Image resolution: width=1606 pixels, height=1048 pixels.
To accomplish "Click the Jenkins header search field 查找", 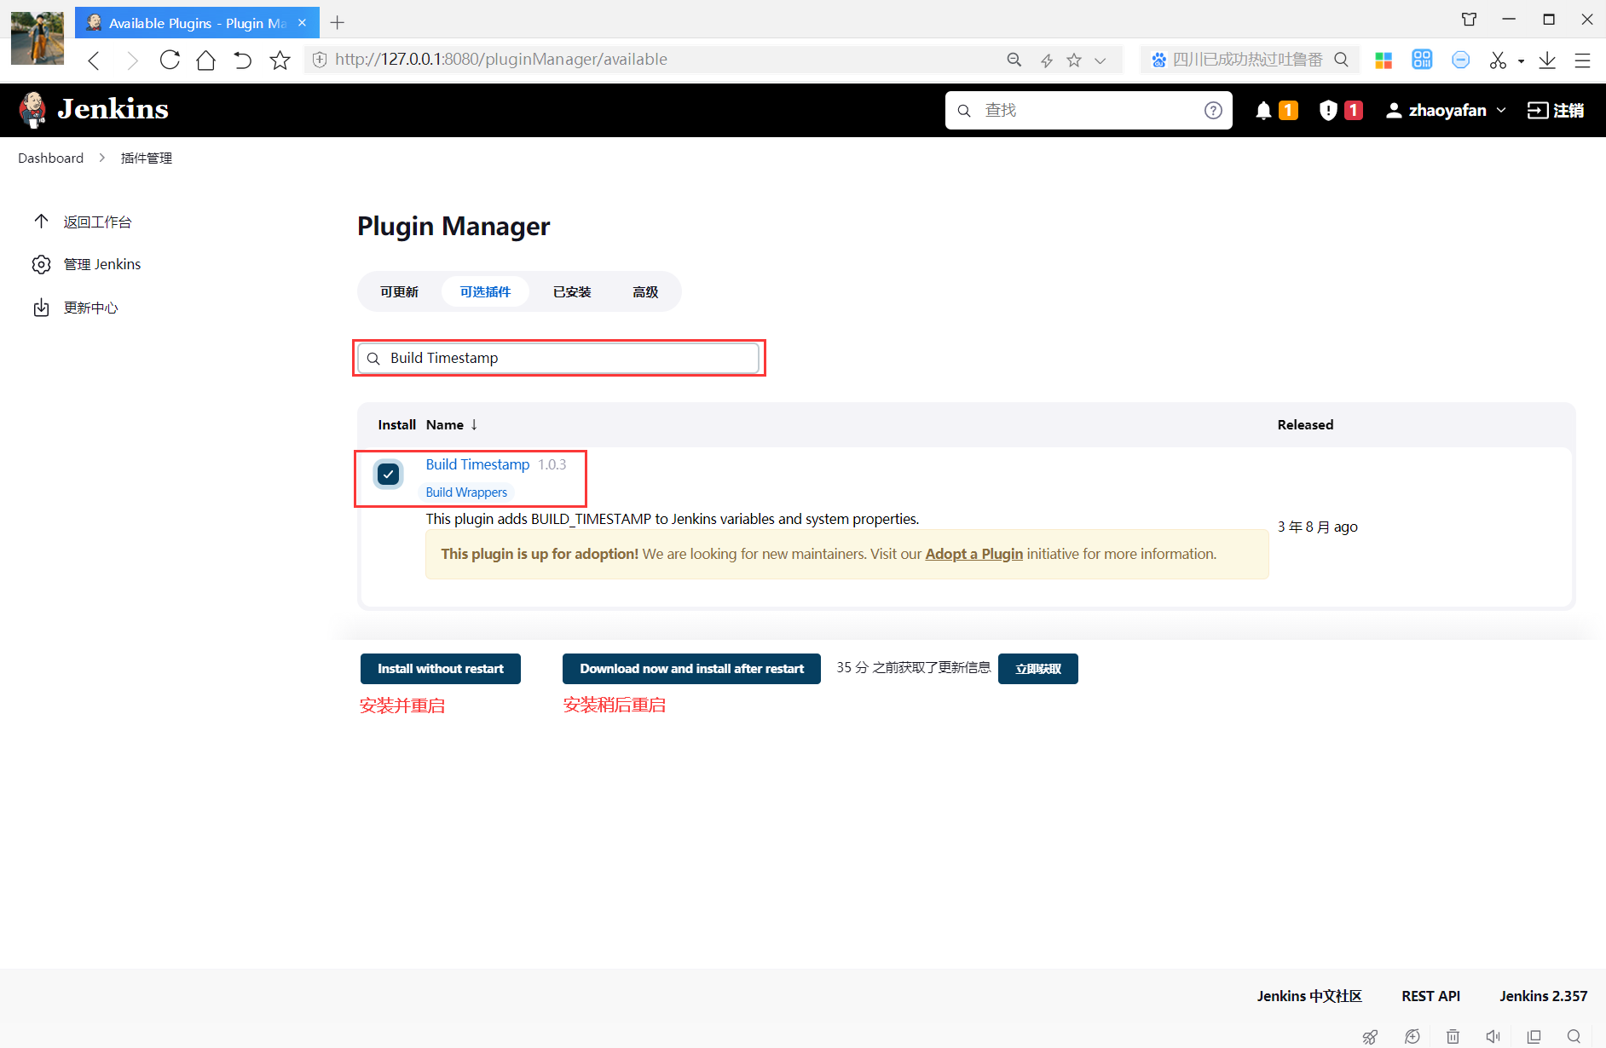I will coord(1089,110).
